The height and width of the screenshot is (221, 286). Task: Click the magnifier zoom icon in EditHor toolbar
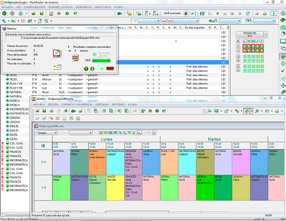point(257,111)
